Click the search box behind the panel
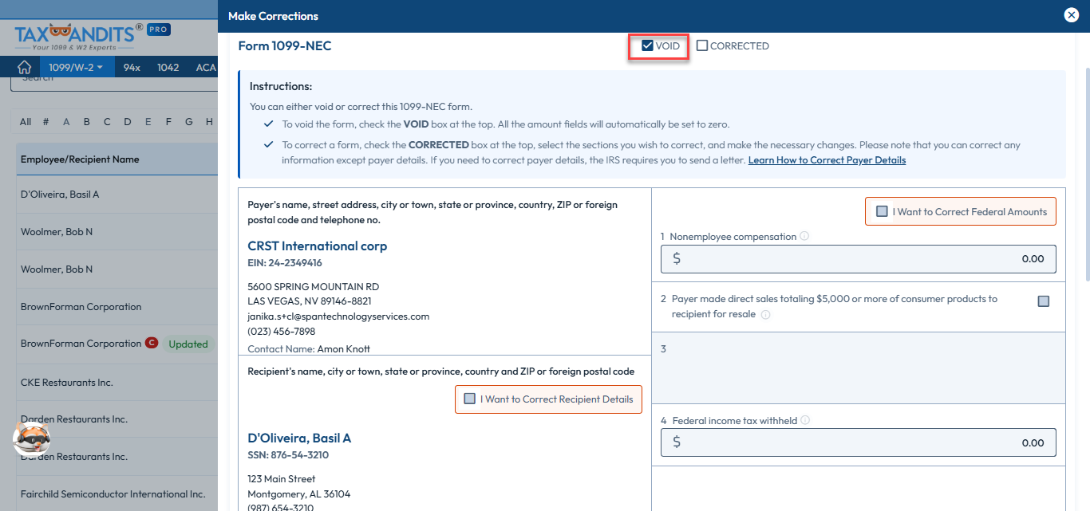Viewport: 1090px width, 511px height. [x=113, y=82]
